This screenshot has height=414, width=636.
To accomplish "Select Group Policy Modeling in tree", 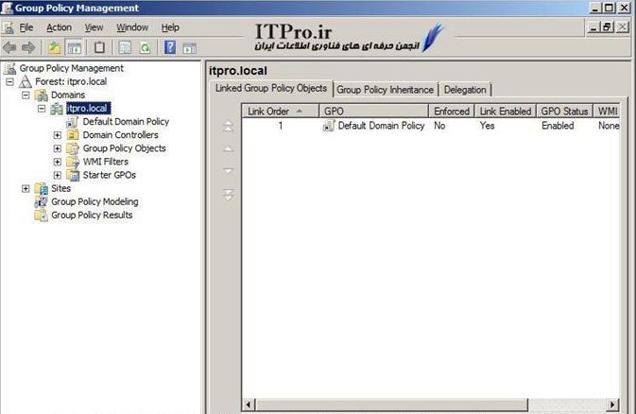I will [94, 201].
